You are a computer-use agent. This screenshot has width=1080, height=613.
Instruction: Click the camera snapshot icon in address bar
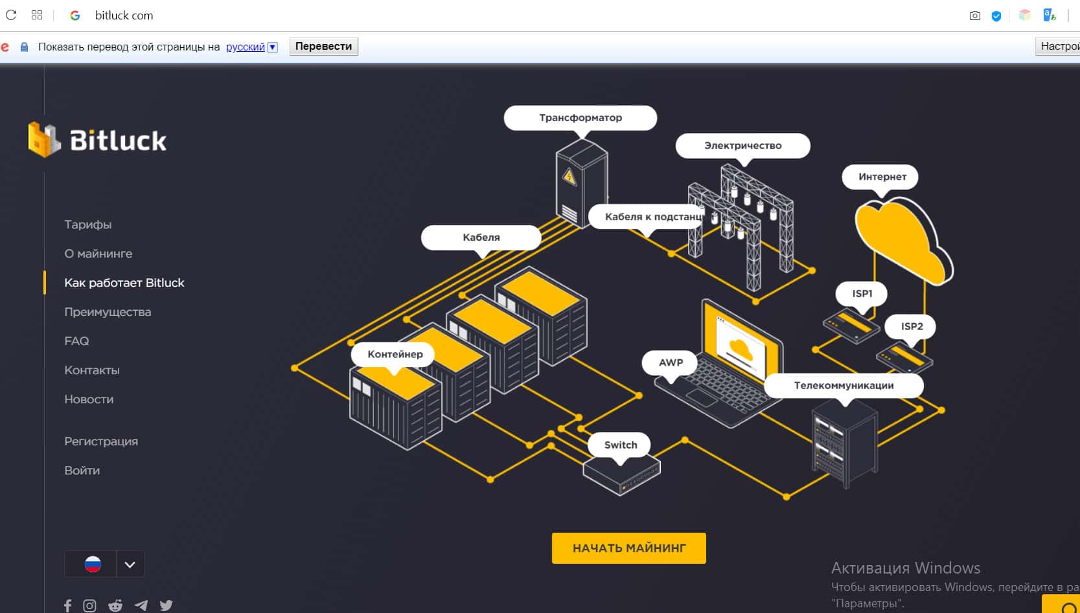[x=974, y=16]
